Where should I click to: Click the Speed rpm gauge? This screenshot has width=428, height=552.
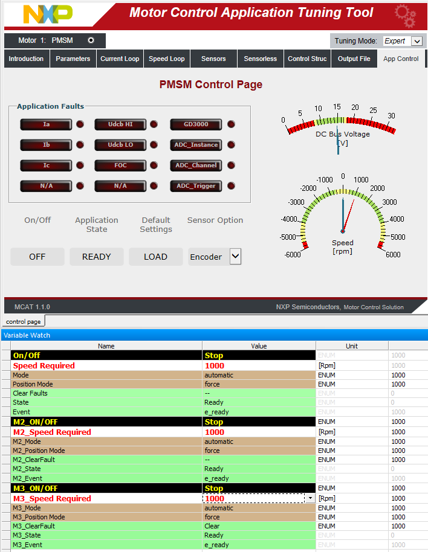[343, 217]
